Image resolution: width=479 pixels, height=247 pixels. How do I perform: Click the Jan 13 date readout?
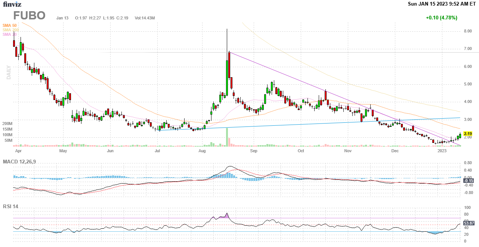pyautogui.click(x=62, y=18)
